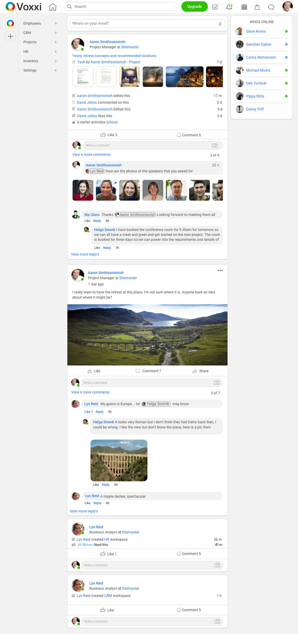Expand the HR sidebar item
The image size is (298, 634).
click(56, 52)
